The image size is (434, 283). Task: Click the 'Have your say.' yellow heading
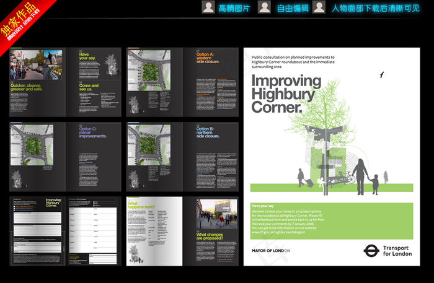tap(87, 56)
